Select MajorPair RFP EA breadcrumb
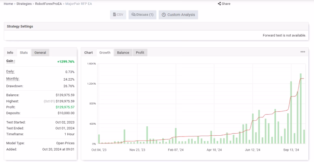The image size is (314, 162). 79,4
